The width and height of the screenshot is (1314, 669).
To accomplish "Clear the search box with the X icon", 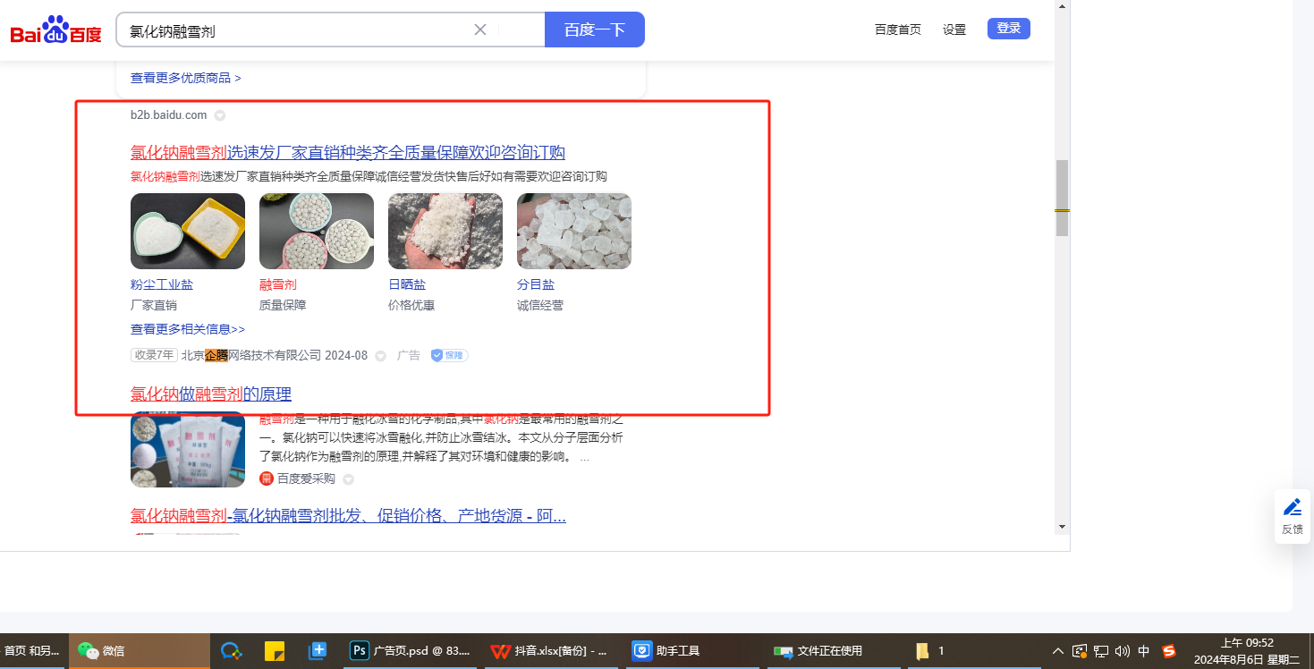I will click(x=480, y=30).
